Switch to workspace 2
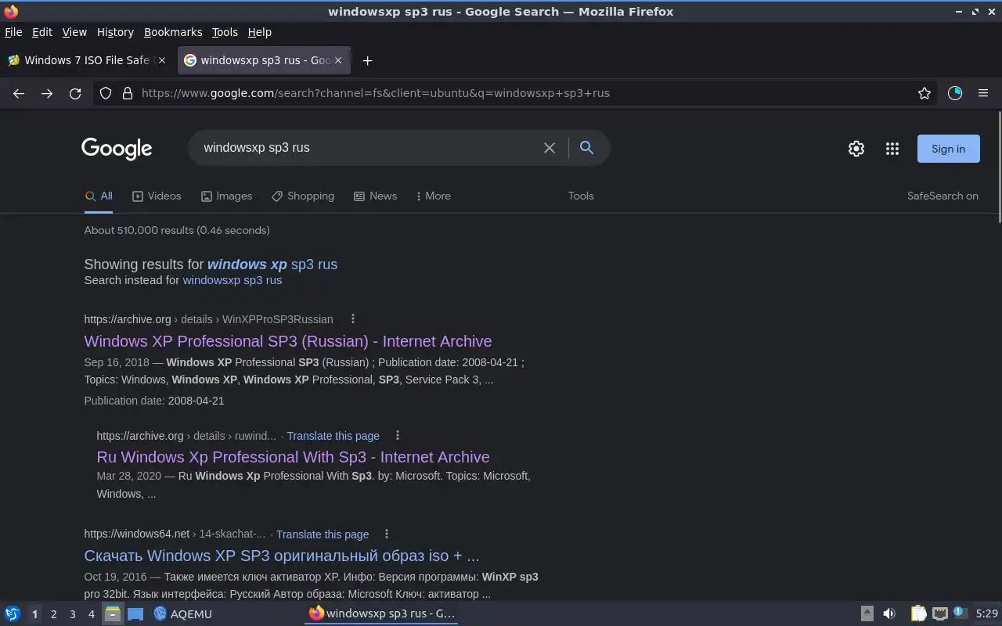1002x626 pixels. point(53,614)
